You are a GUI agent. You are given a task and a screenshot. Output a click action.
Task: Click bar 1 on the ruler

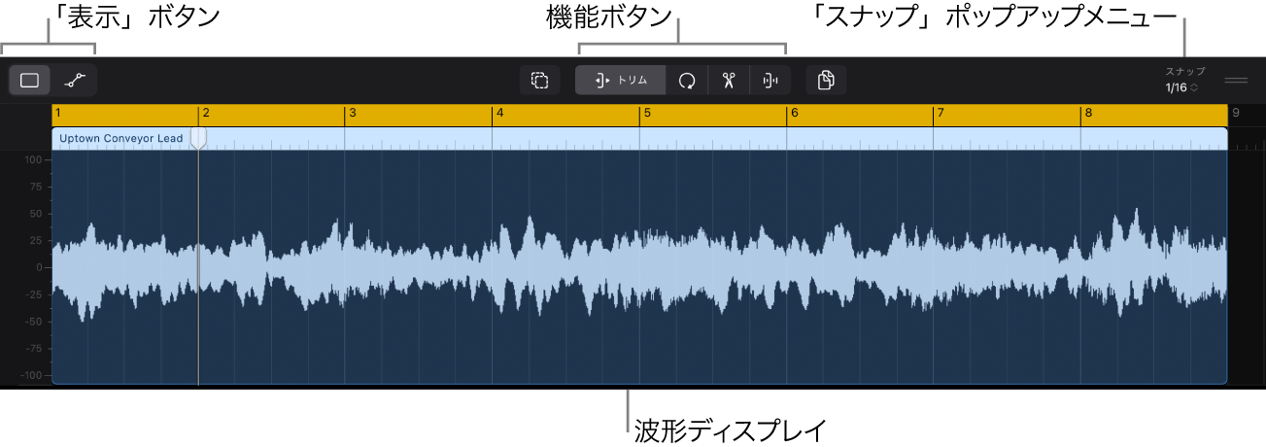pos(58,114)
